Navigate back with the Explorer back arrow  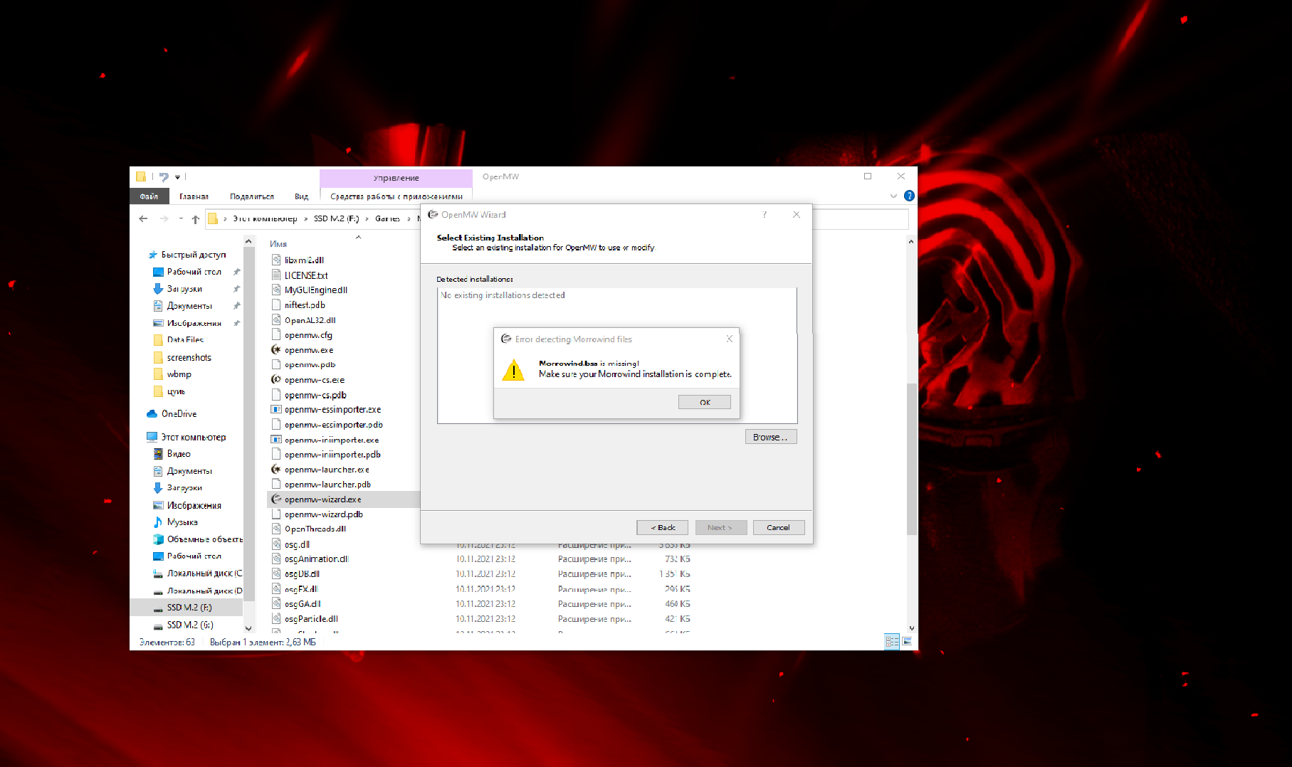click(x=144, y=219)
